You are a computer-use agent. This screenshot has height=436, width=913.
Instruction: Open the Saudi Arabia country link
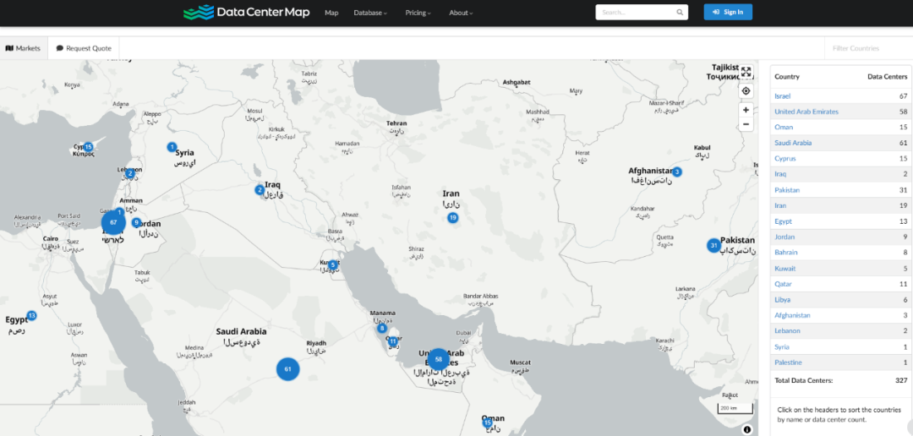pos(793,143)
